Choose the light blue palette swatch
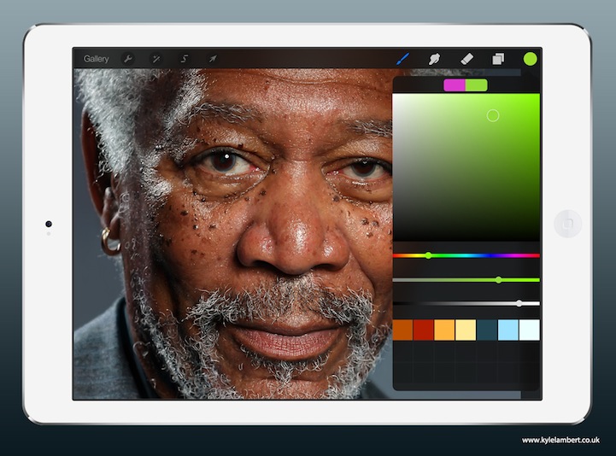This screenshot has height=456, width=616. [x=508, y=330]
